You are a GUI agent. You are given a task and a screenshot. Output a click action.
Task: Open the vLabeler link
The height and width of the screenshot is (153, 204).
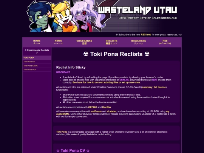point(111,111)
